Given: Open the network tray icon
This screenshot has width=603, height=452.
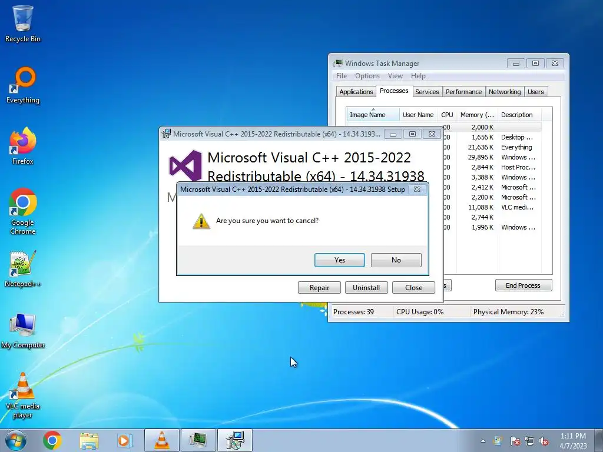Looking at the screenshot, I should click(x=529, y=441).
